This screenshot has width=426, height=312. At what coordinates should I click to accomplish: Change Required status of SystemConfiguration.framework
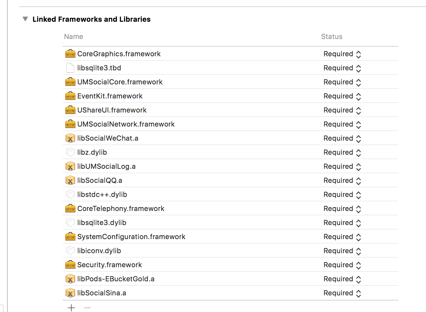tap(342, 237)
